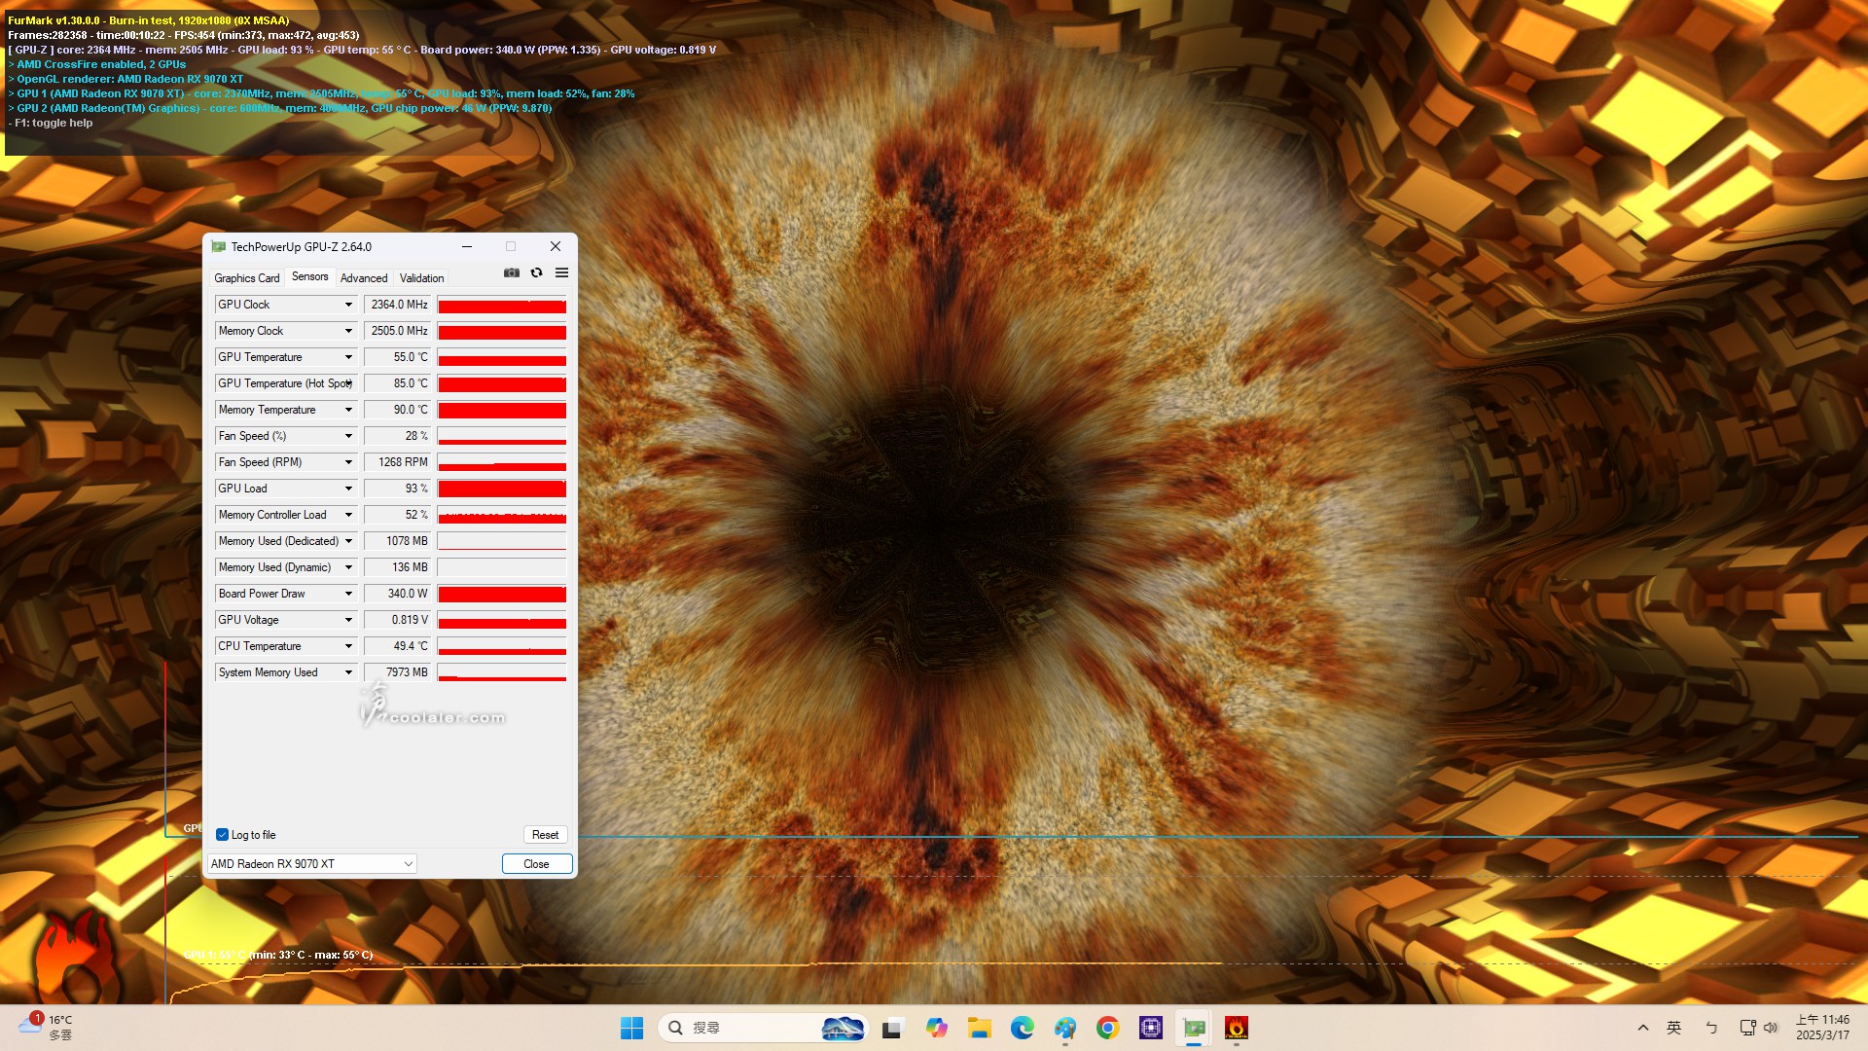Launch Copilot from the taskbar
Viewport: 1868px width, 1051px height.
click(936, 1028)
